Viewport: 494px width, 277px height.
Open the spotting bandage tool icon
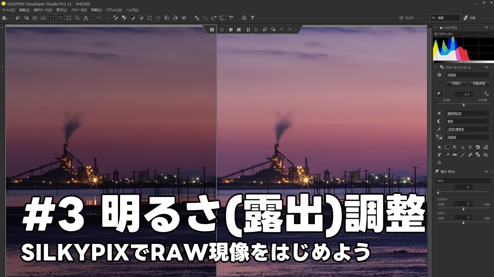(x=470, y=155)
